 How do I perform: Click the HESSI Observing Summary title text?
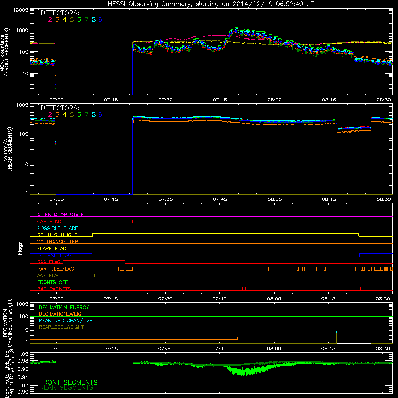[211, 4]
